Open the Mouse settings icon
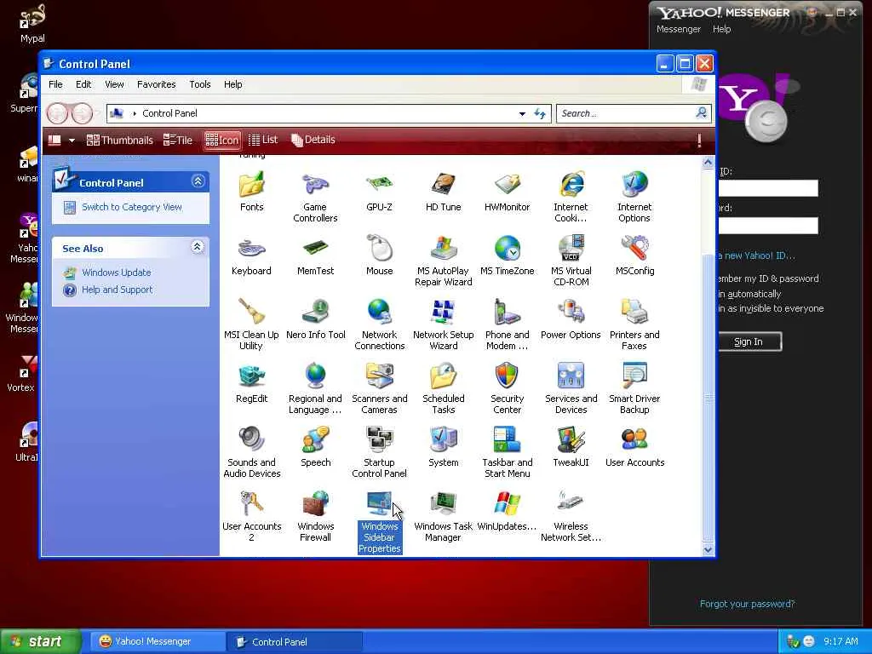 coord(379,250)
